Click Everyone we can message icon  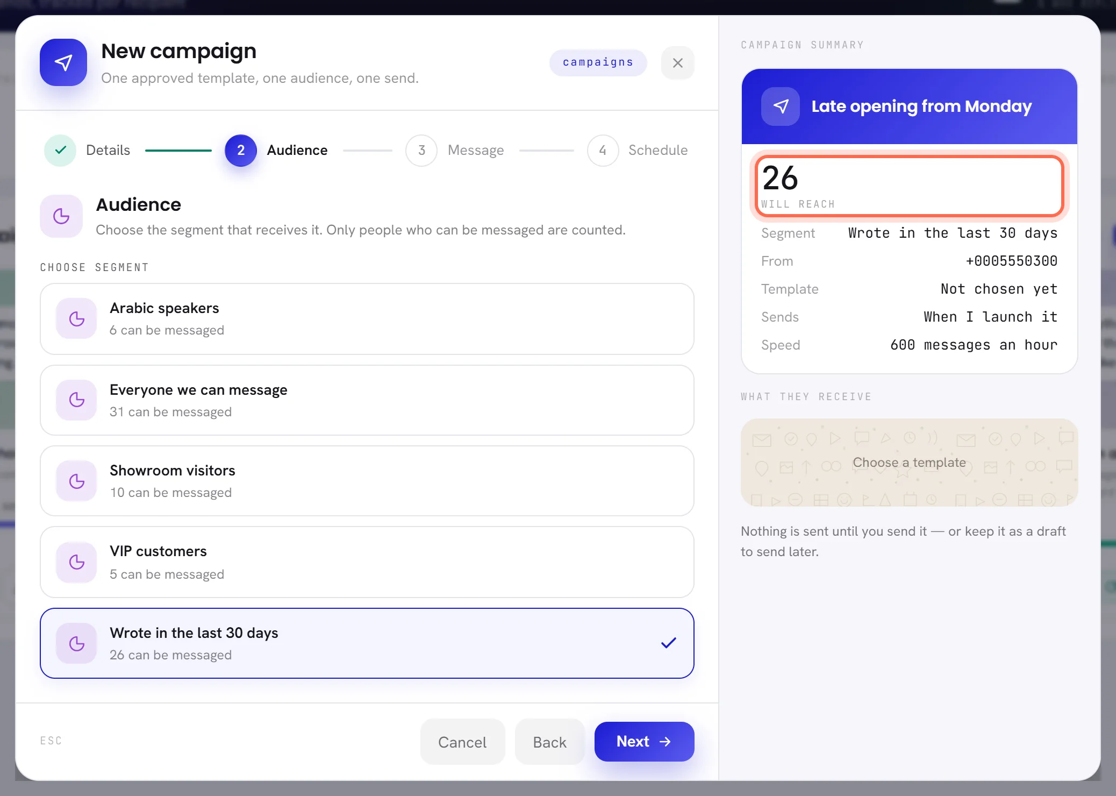[77, 400]
